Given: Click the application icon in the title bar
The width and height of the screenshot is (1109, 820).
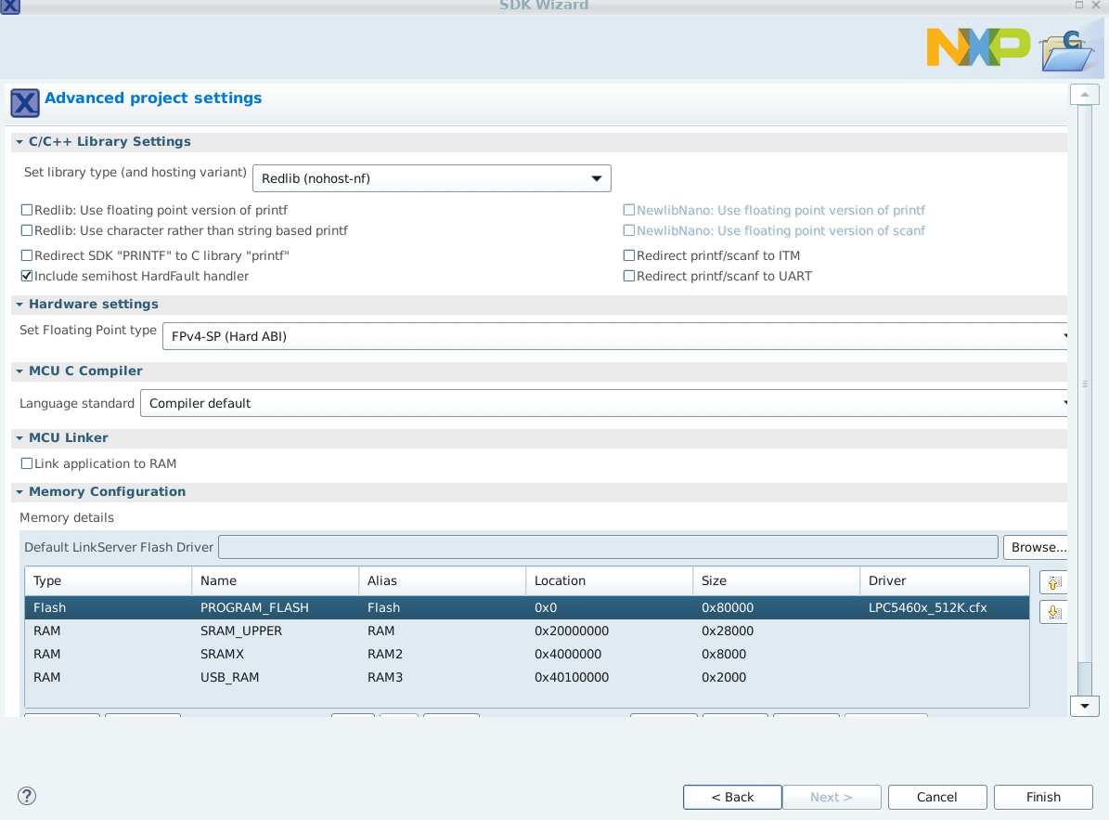Looking at the screenshot, I should (x=10, y=7).
